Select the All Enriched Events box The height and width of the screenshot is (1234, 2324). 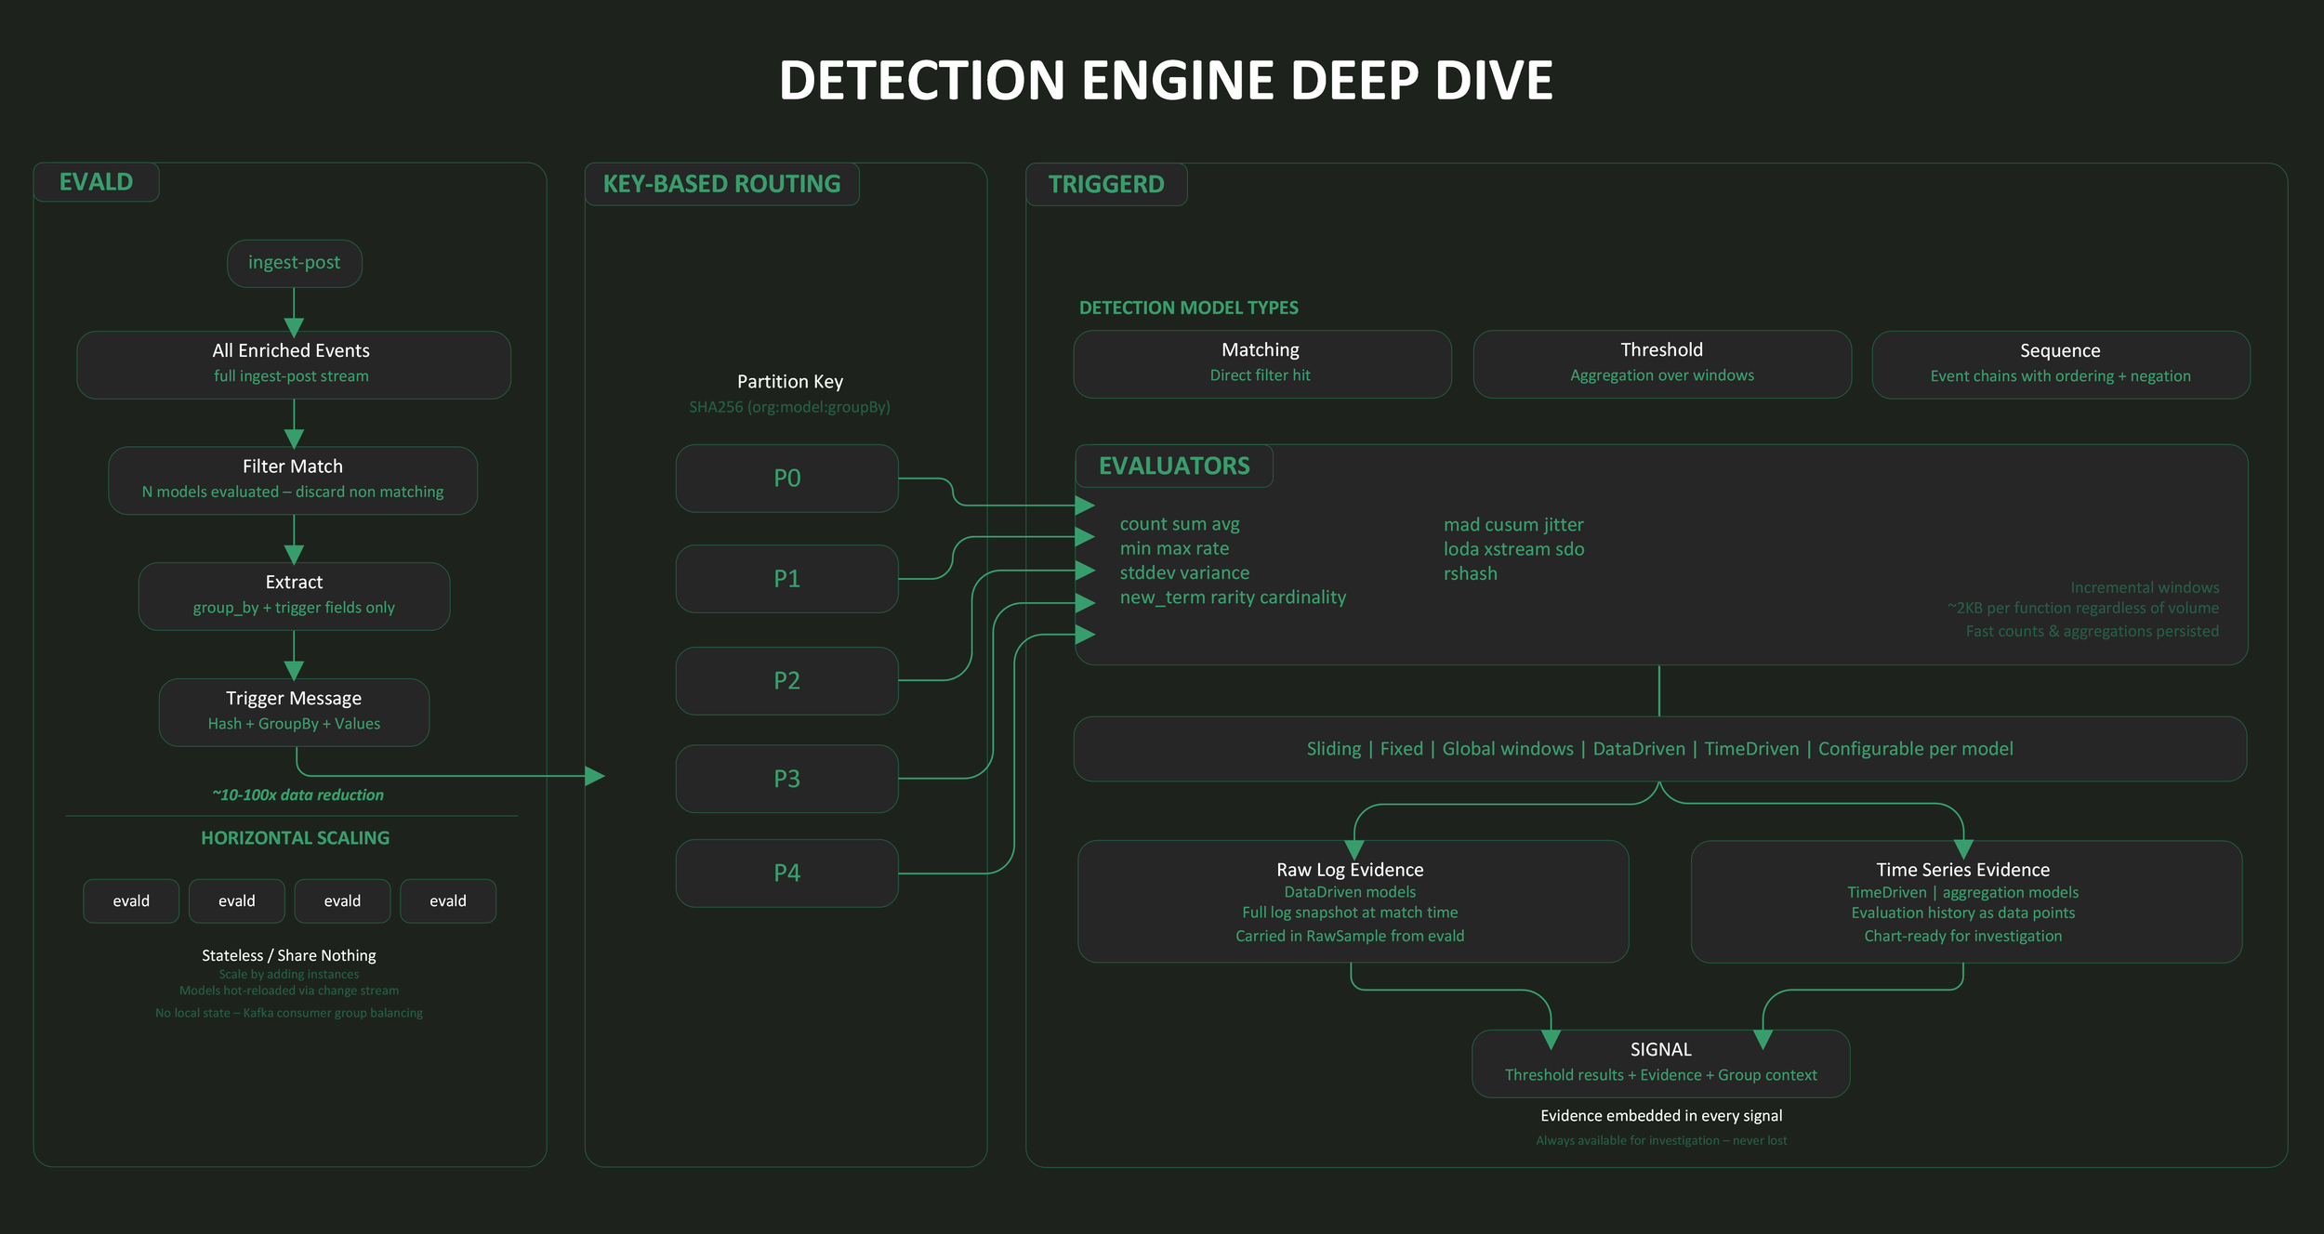click(x=294, y=364)
